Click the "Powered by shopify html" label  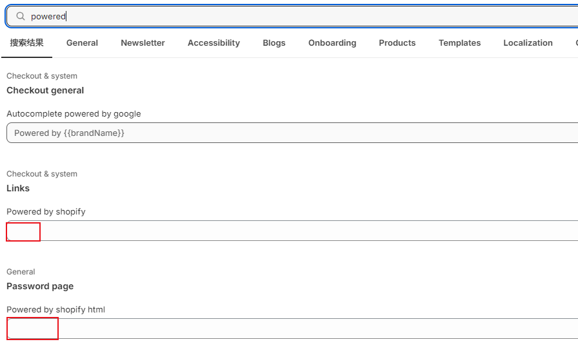coord(55,309)
